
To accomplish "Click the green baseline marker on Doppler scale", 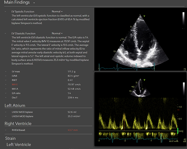I will [x=178, y=131].
